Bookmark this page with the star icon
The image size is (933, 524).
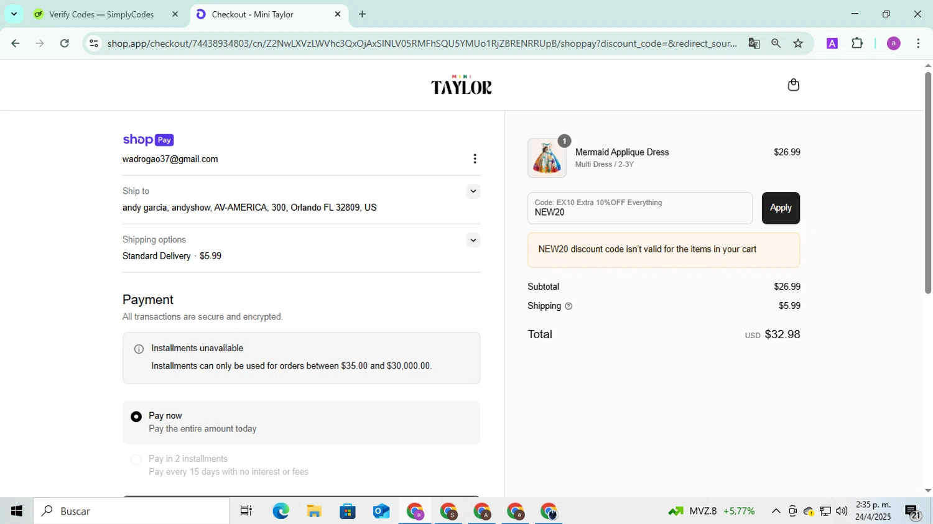[798, 44]
